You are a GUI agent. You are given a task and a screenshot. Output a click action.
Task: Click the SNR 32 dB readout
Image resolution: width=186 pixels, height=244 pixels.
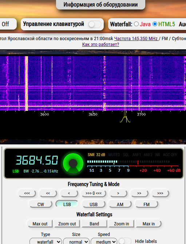96,155
